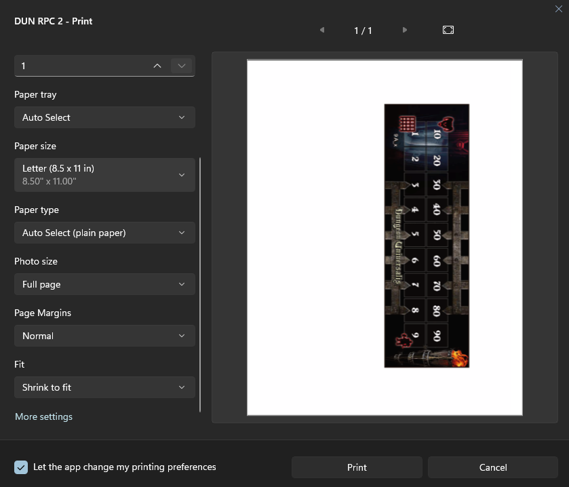The image size is (569, 487).
Task: Open the Page Margins Normal dropdown
Action: coord(104,336)
